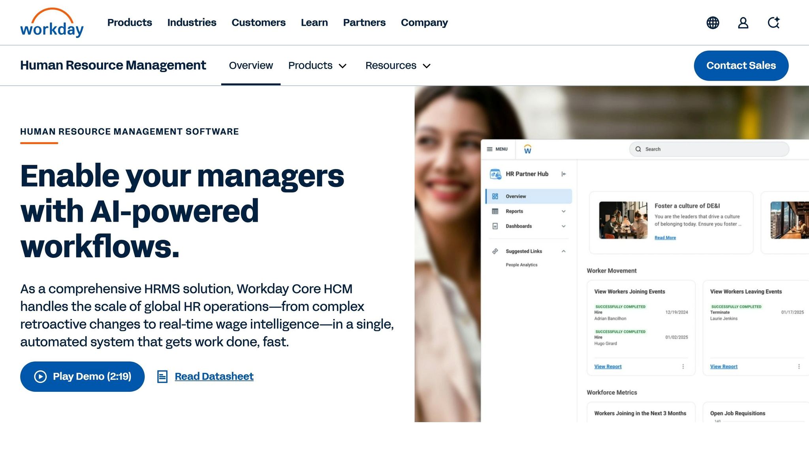The image size is (809, 455).
Task: Click Workers Joining in the Next 3 Months
Action: point(640,413)
